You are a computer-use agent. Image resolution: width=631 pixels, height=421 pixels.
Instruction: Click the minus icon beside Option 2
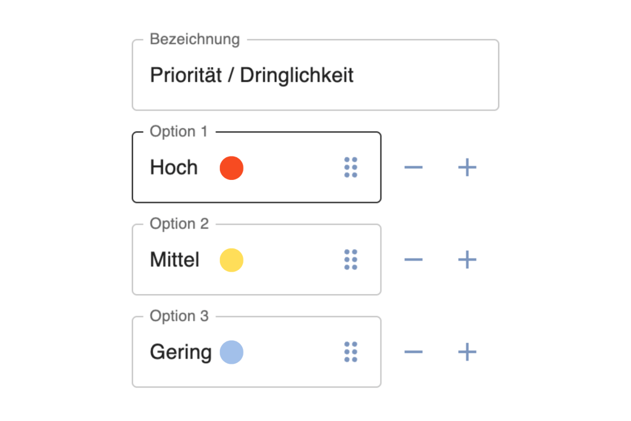click(414, 260)
